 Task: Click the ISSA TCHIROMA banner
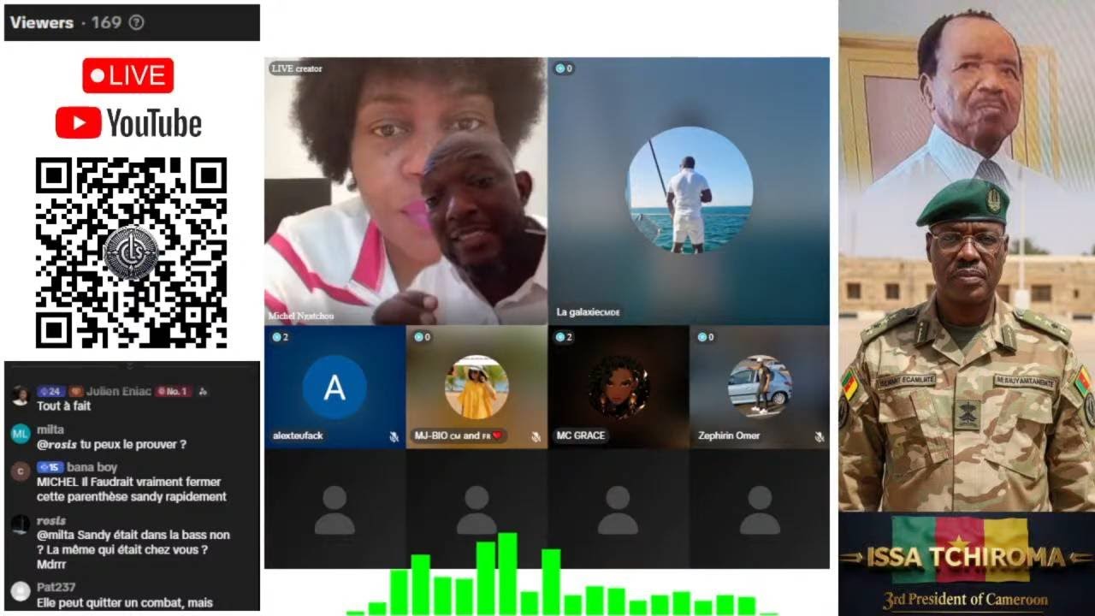pos(967,565)
